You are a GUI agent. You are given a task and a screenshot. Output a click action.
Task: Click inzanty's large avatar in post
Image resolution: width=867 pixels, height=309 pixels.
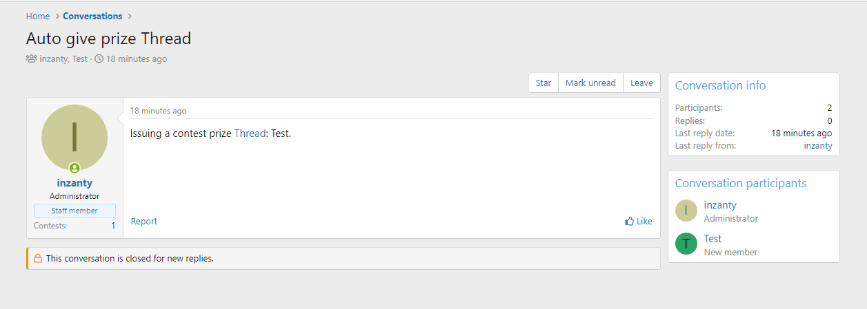(x=74, y=138)
